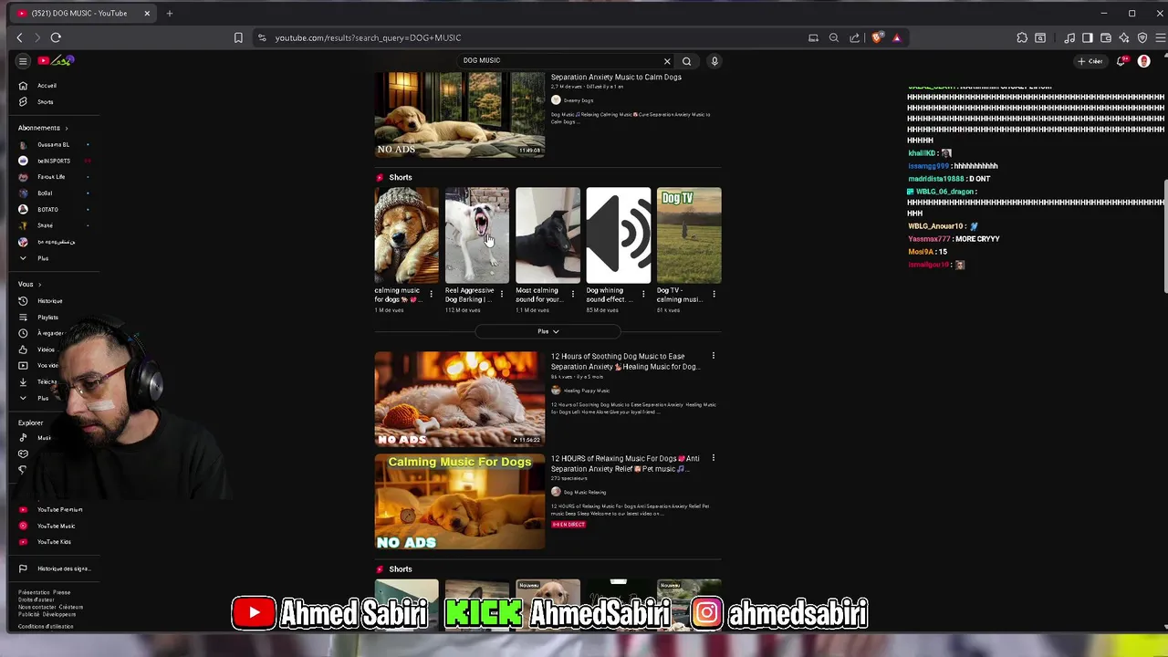This screenshot has height=657, width=1168.
Task: Click the Conditions d'utilisation footer link
Action: [x=46, y=627]
